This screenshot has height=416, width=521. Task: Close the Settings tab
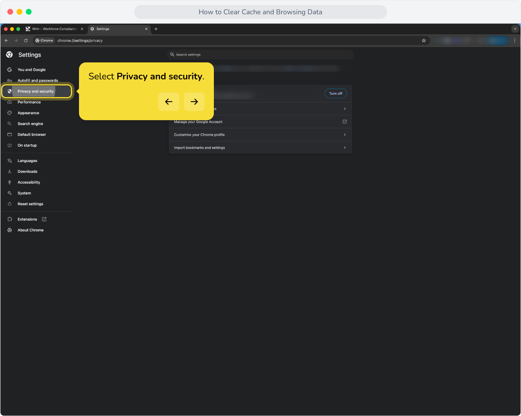click(x=146, y=29)
